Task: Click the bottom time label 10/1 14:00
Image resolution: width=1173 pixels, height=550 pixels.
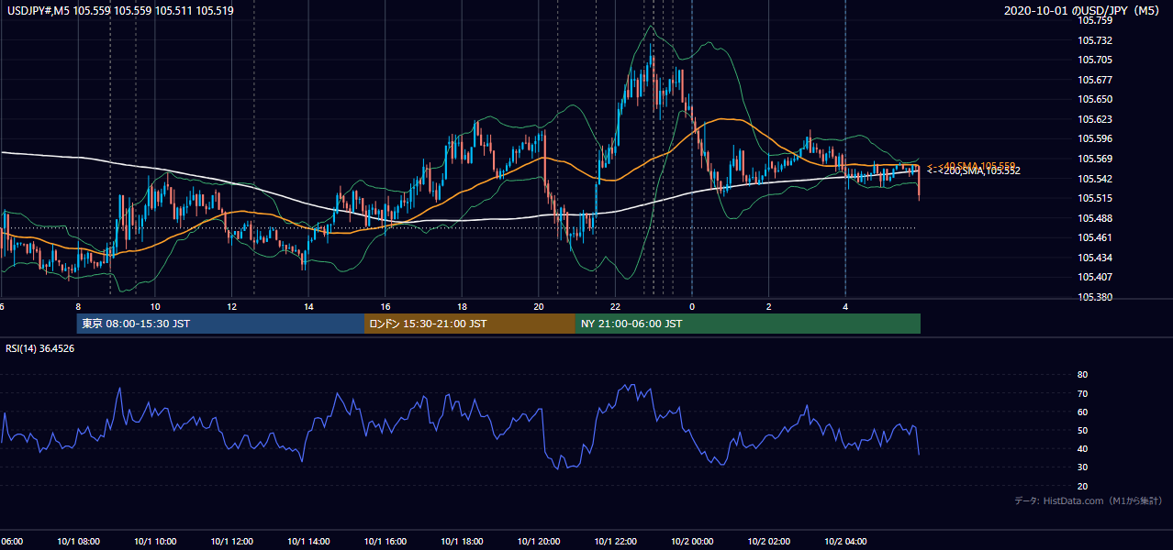Action: tap(308, 541)
